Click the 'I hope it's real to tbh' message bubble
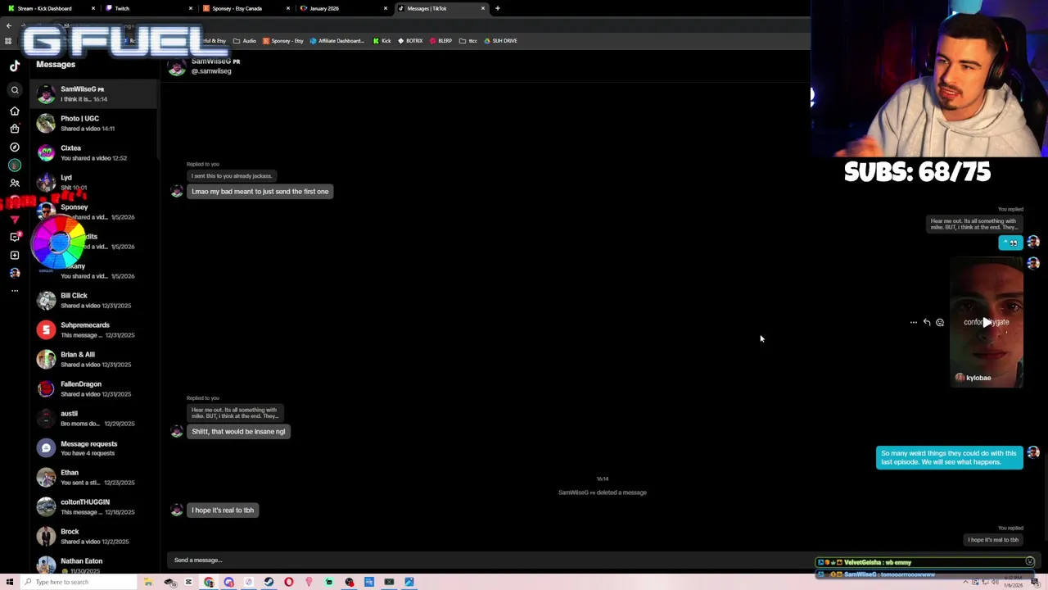This screenshot has width=1048, height=590. coord(223,511)
